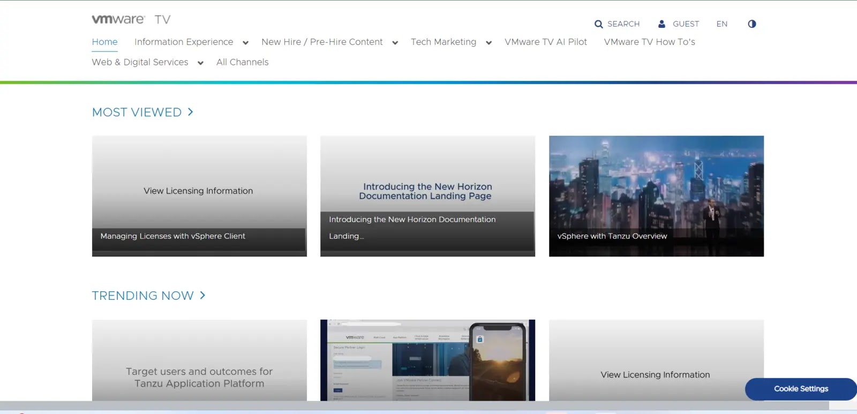Click the Managing Licenses with vSphere Client title

pyautogui.click(x=172, y=236)
